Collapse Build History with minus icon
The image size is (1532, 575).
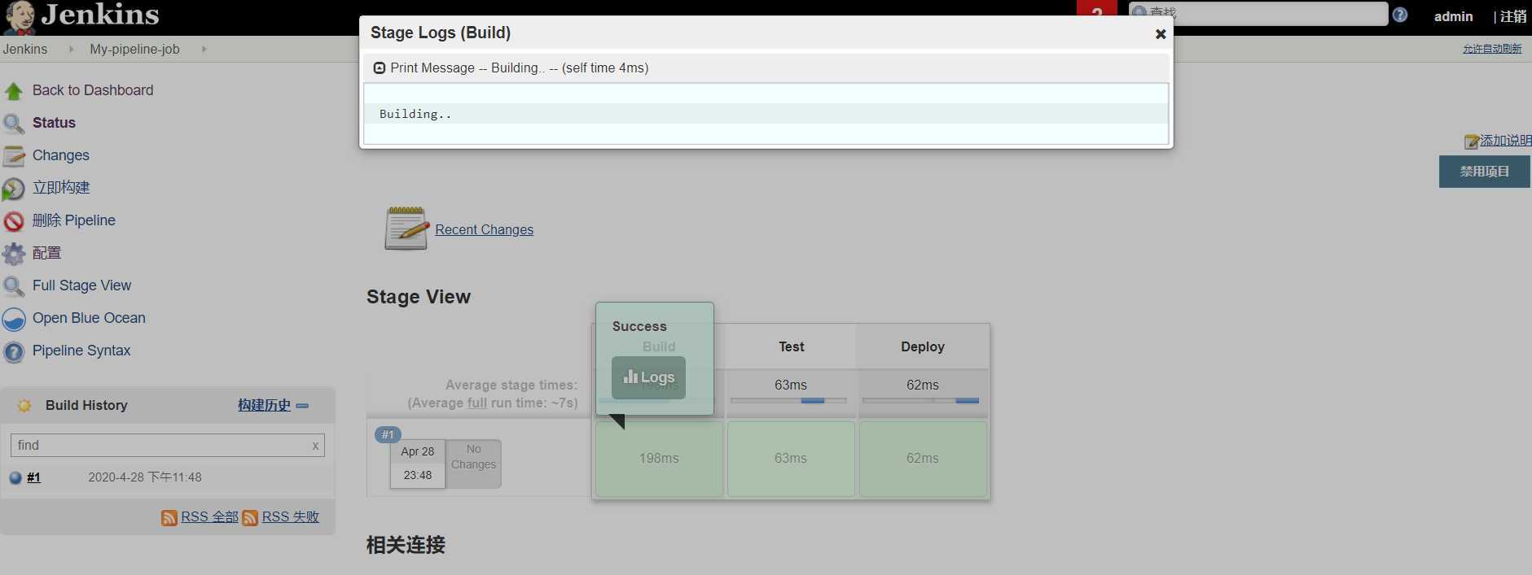click(x=302, y=405)
